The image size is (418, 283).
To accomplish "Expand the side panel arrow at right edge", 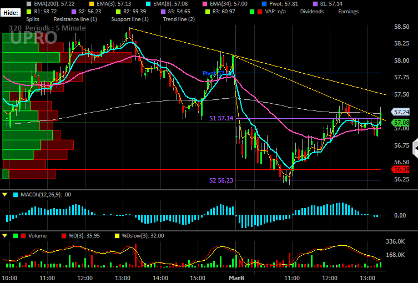I will tap(415, 148).
